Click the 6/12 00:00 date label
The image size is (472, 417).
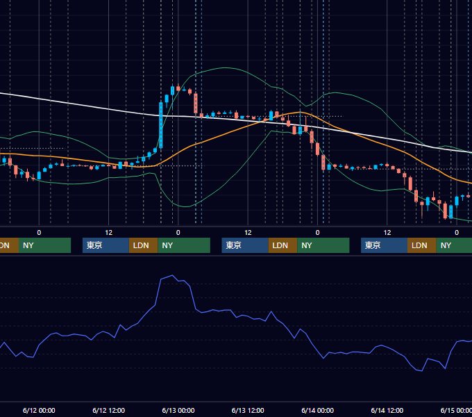pyautogui.click(x=39, y=410)
